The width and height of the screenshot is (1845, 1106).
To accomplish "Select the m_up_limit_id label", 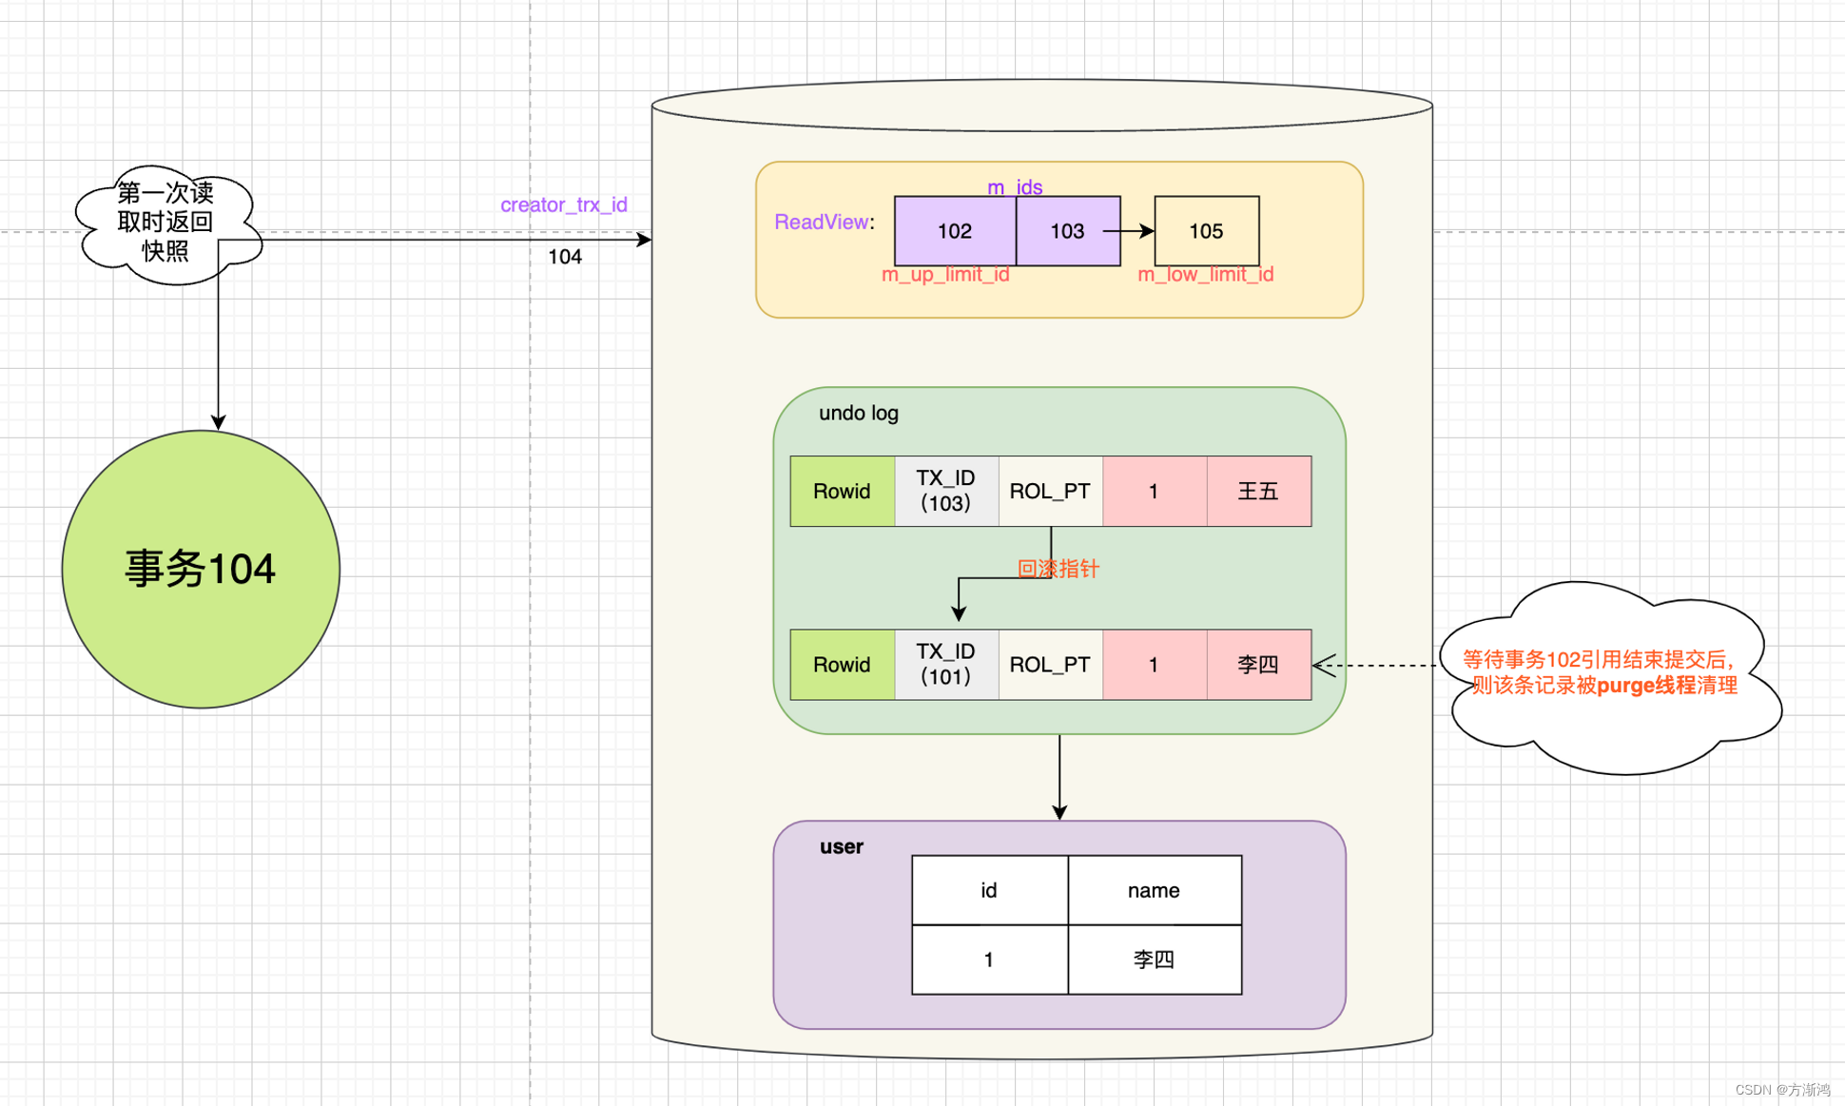I will 945,275.
